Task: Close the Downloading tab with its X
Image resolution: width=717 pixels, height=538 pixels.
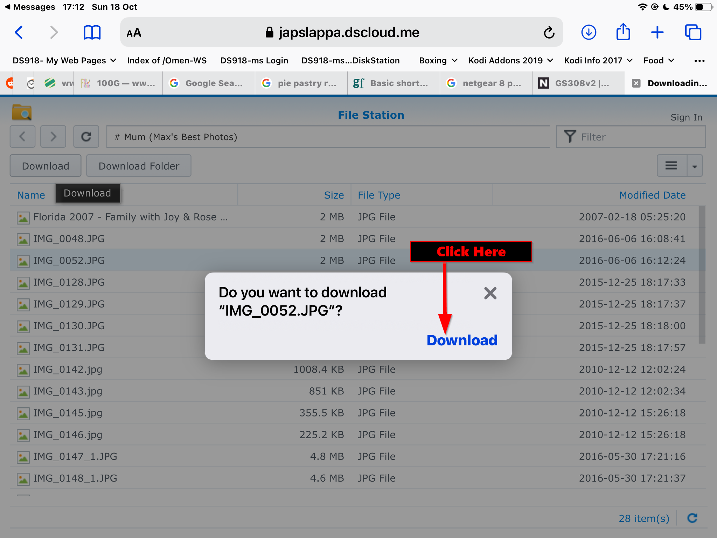Action: pyautogui.click(x=636, y=83)
